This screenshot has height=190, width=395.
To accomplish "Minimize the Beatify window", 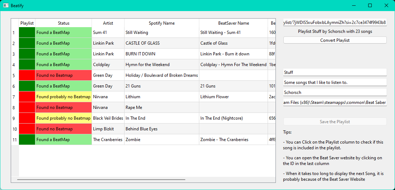I will [354, 5].
